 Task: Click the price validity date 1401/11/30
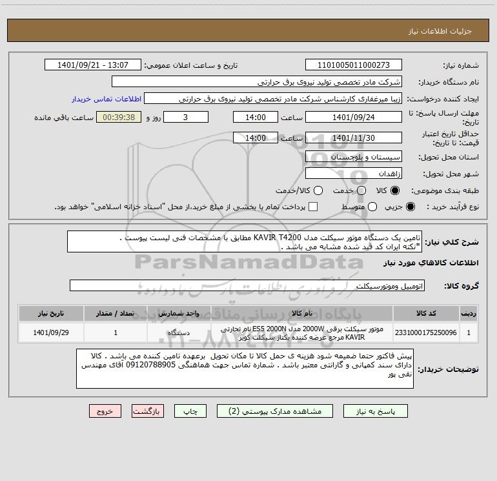[x=354, y=138]
